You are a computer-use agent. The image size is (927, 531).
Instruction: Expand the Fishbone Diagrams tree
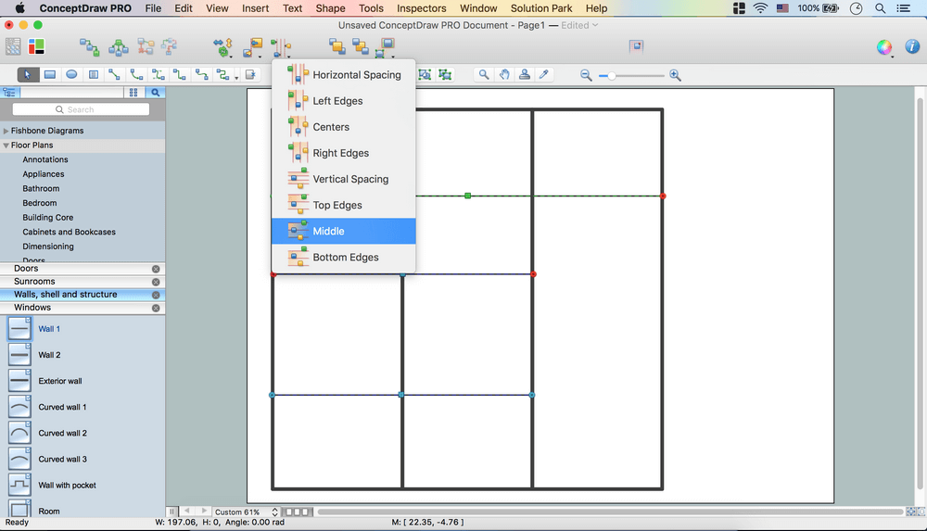tap(6, 131)
